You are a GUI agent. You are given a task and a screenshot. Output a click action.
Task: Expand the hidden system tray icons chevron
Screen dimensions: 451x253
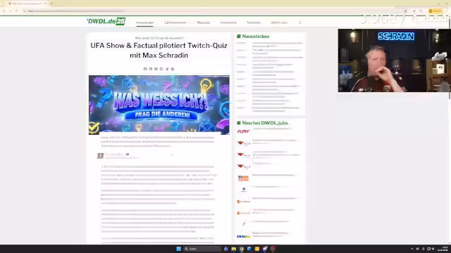(x=412, y=249)
